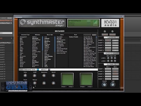Open Layer FX Insert 3 right slot
141x106 pixels.
[115, 45]
